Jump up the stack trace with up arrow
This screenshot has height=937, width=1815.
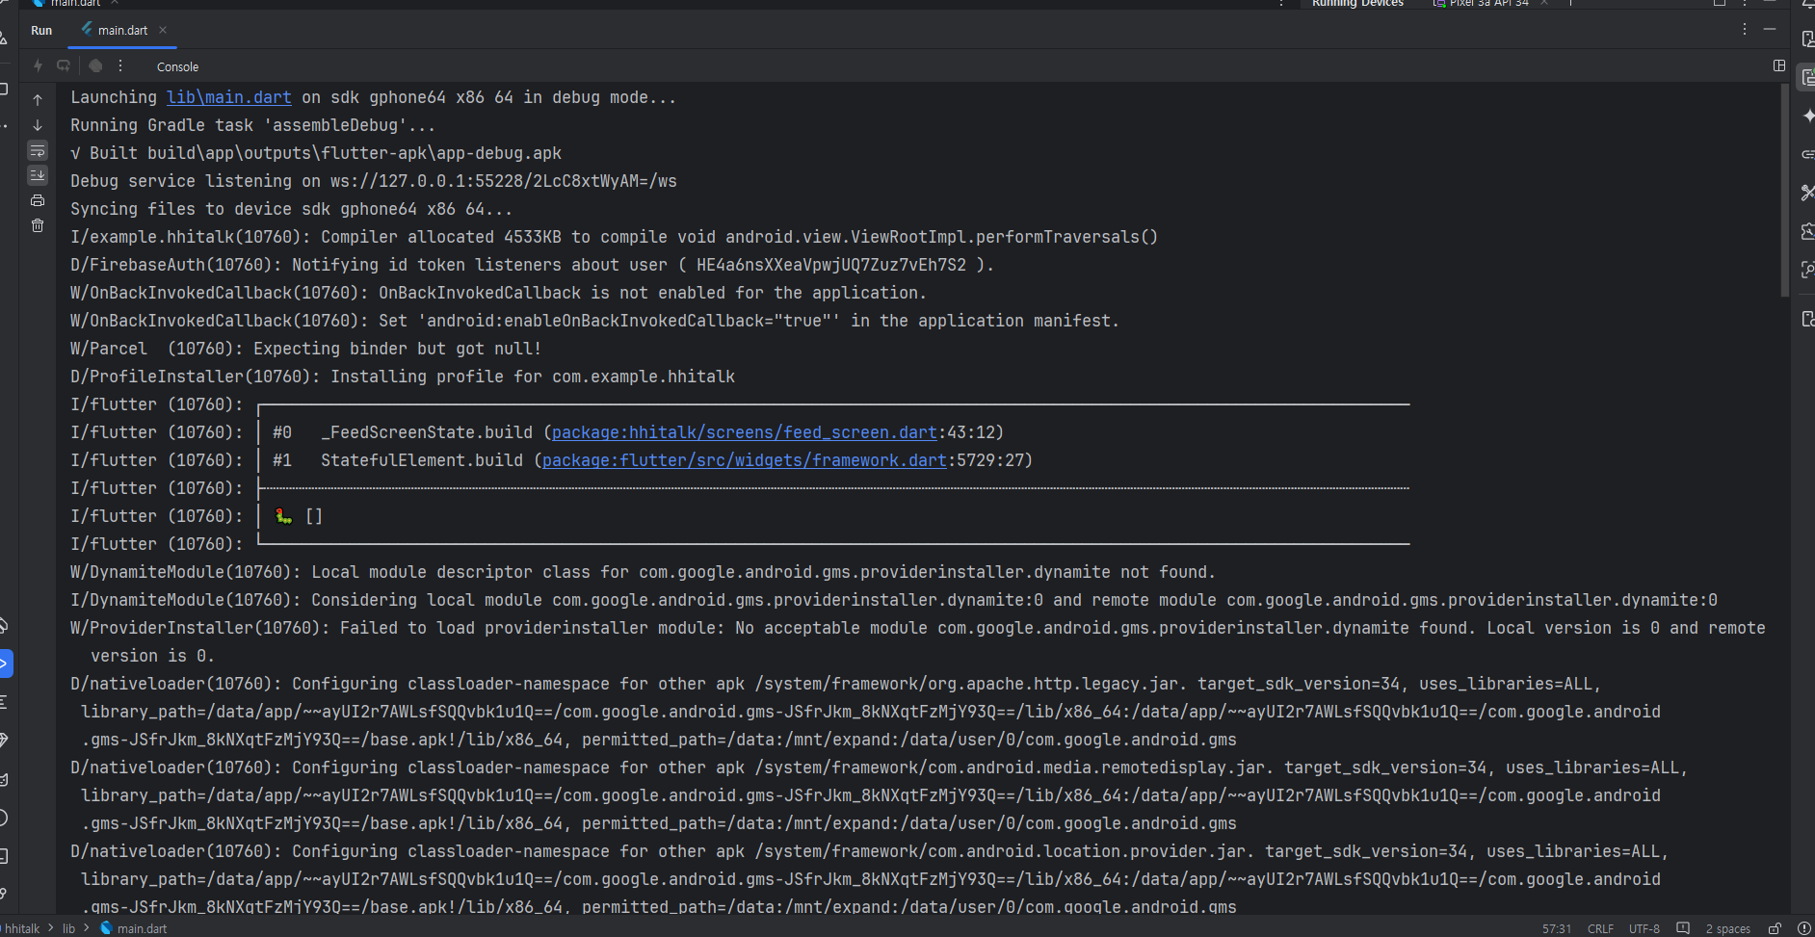point(38,99)
